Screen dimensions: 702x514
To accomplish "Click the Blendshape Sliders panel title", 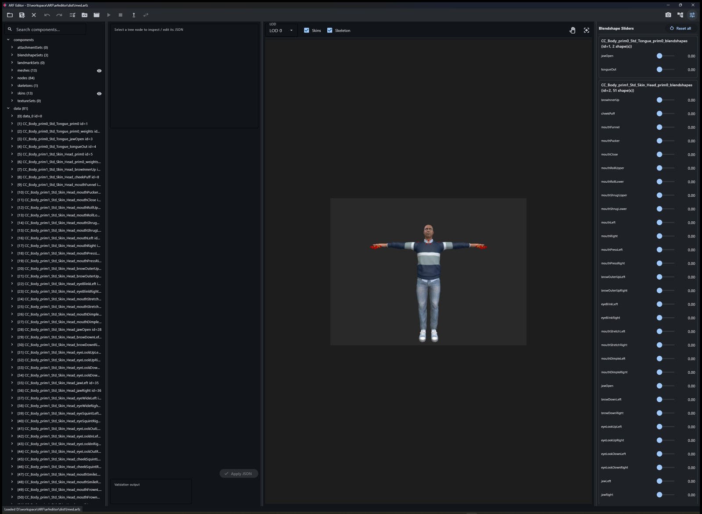I will pyautogui.click(x=616, y=28).
